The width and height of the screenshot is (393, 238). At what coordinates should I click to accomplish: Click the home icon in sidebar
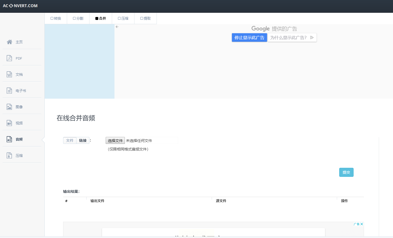(9, 42)
